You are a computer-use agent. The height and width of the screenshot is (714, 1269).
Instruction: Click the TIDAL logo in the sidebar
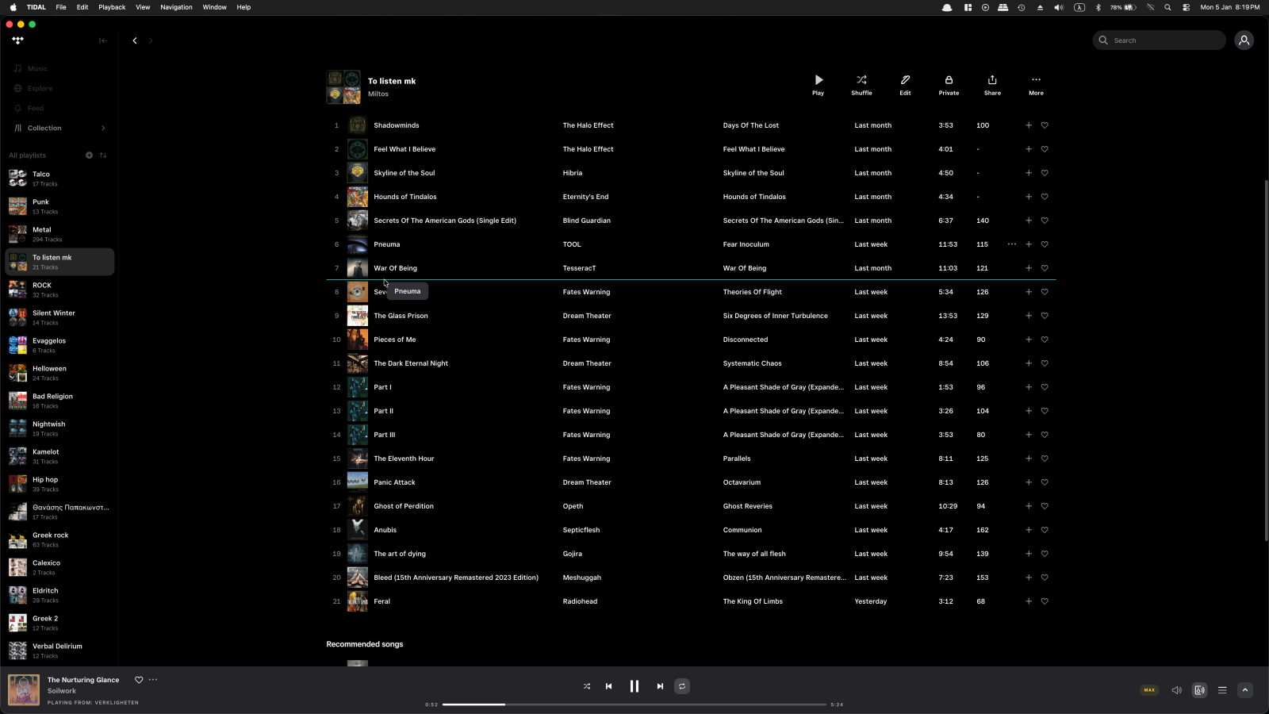[x=17, y=40]
